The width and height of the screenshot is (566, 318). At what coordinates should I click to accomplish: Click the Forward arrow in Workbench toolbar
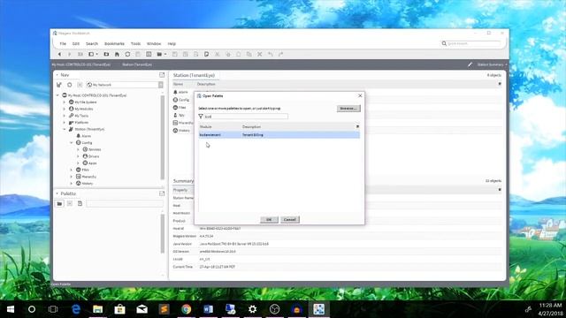69,54
